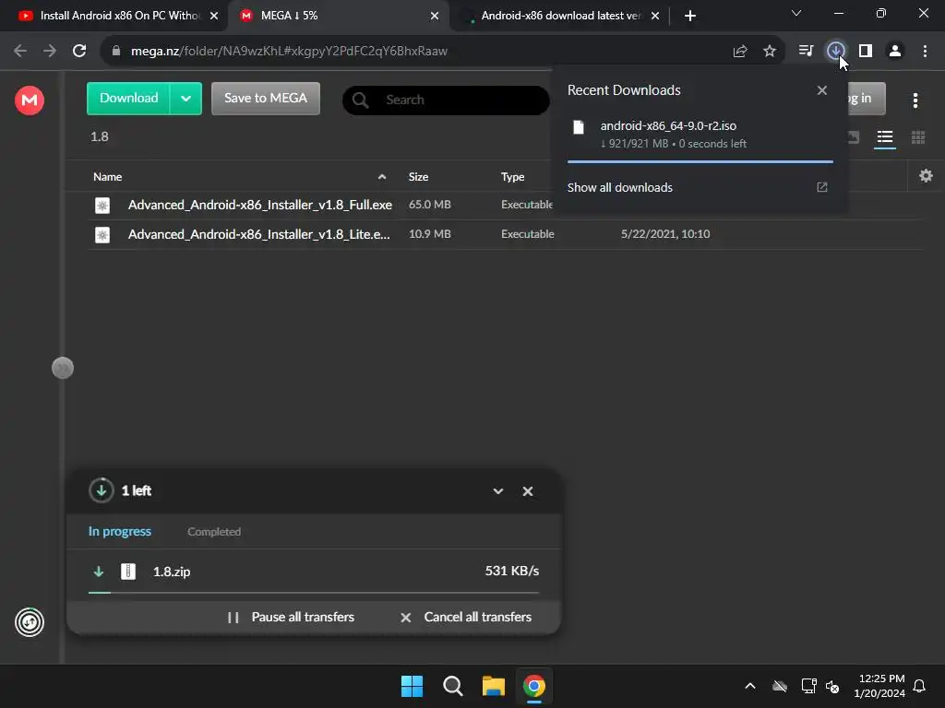Viewport: 945px width, 708px height.
Task: Select Completed transfers tab
Action: 214,532
